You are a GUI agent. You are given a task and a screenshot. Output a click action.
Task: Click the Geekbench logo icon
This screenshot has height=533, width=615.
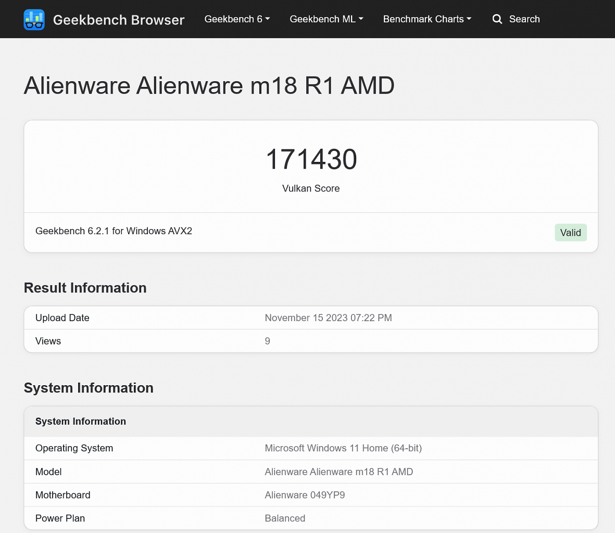pos(34,20)
